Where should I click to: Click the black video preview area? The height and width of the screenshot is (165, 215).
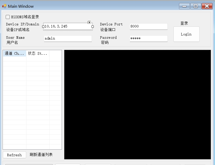point(137,105)
